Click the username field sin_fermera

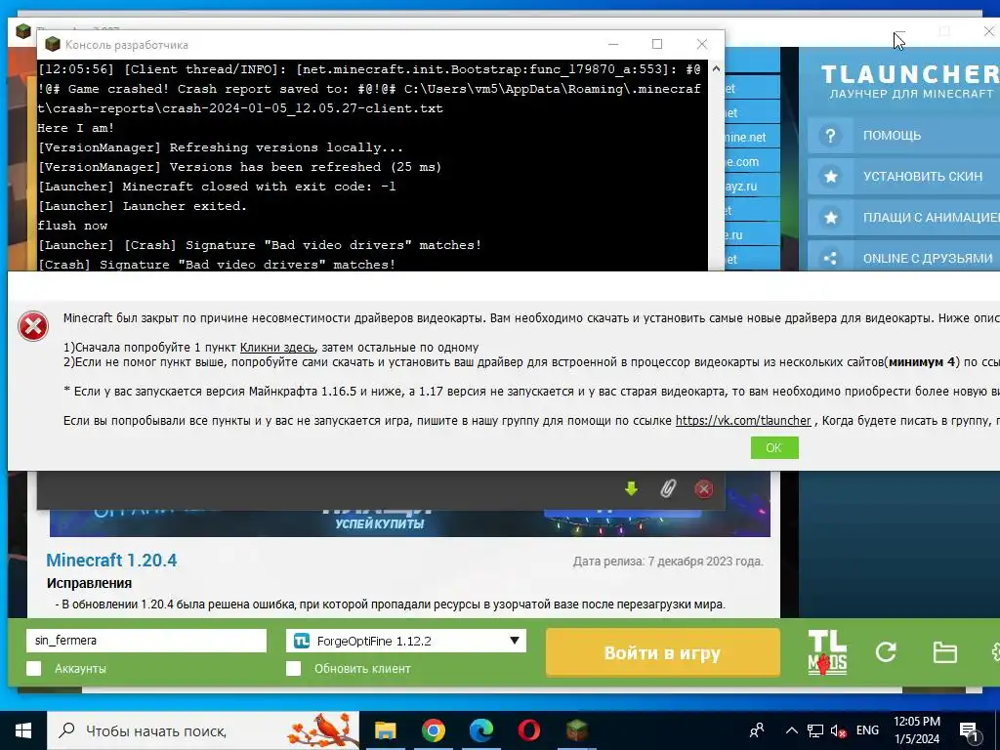(146, 641)
